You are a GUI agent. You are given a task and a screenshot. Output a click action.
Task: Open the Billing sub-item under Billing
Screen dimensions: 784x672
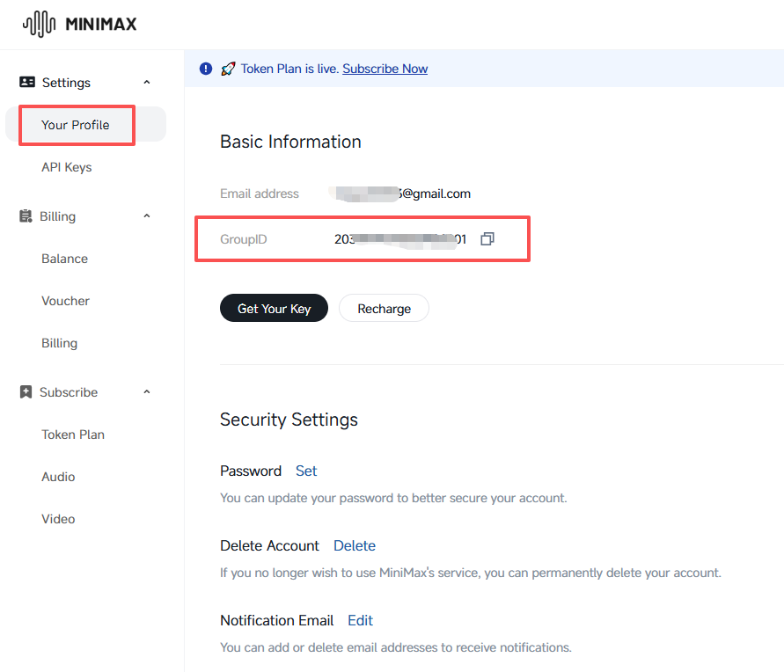[x=60, y=343]
